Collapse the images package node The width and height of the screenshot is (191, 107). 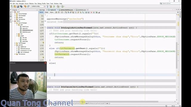tap(17, 36)
